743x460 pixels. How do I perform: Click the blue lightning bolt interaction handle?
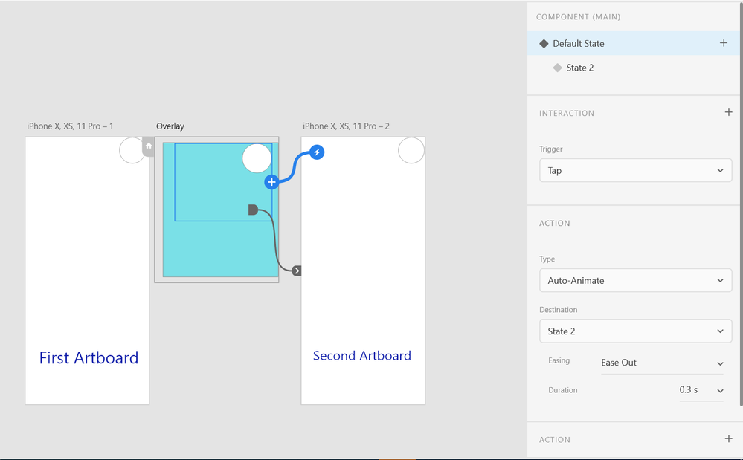315,153
